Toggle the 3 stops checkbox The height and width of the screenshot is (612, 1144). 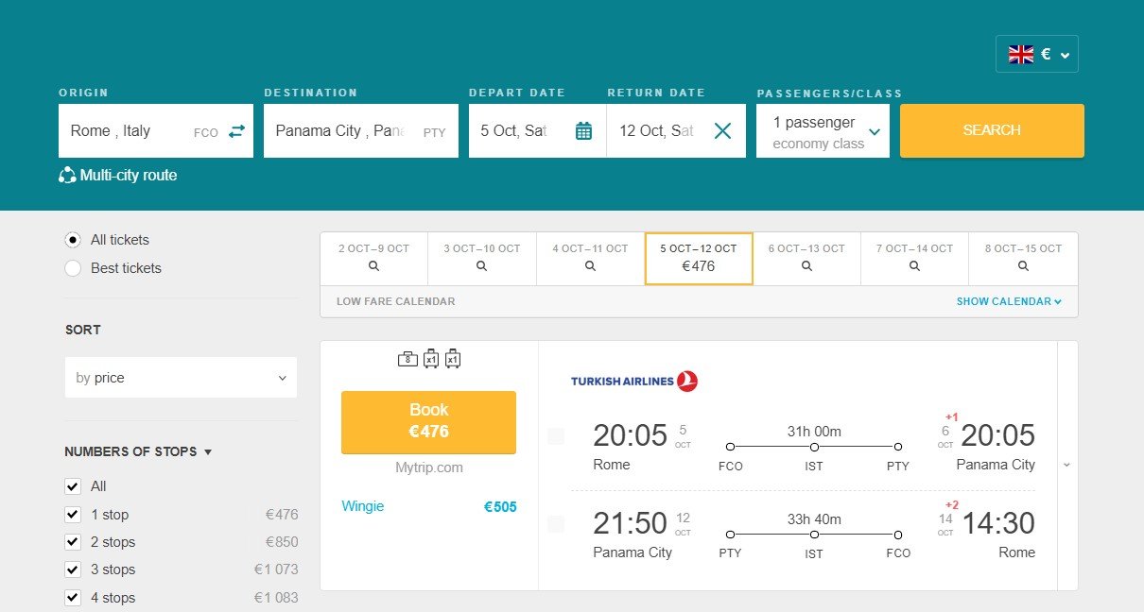73,569
